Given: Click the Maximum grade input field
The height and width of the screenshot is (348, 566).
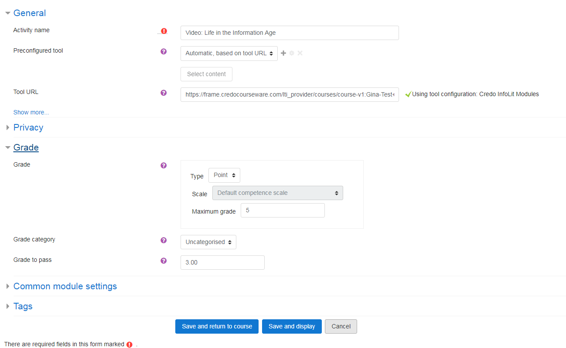Looking at the screenshot, I should [283, 211].
